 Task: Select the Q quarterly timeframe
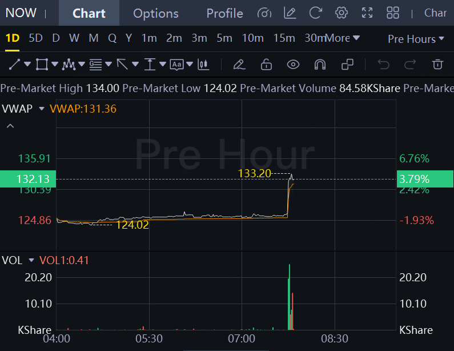pyautogui.click(x=112, y=38)
